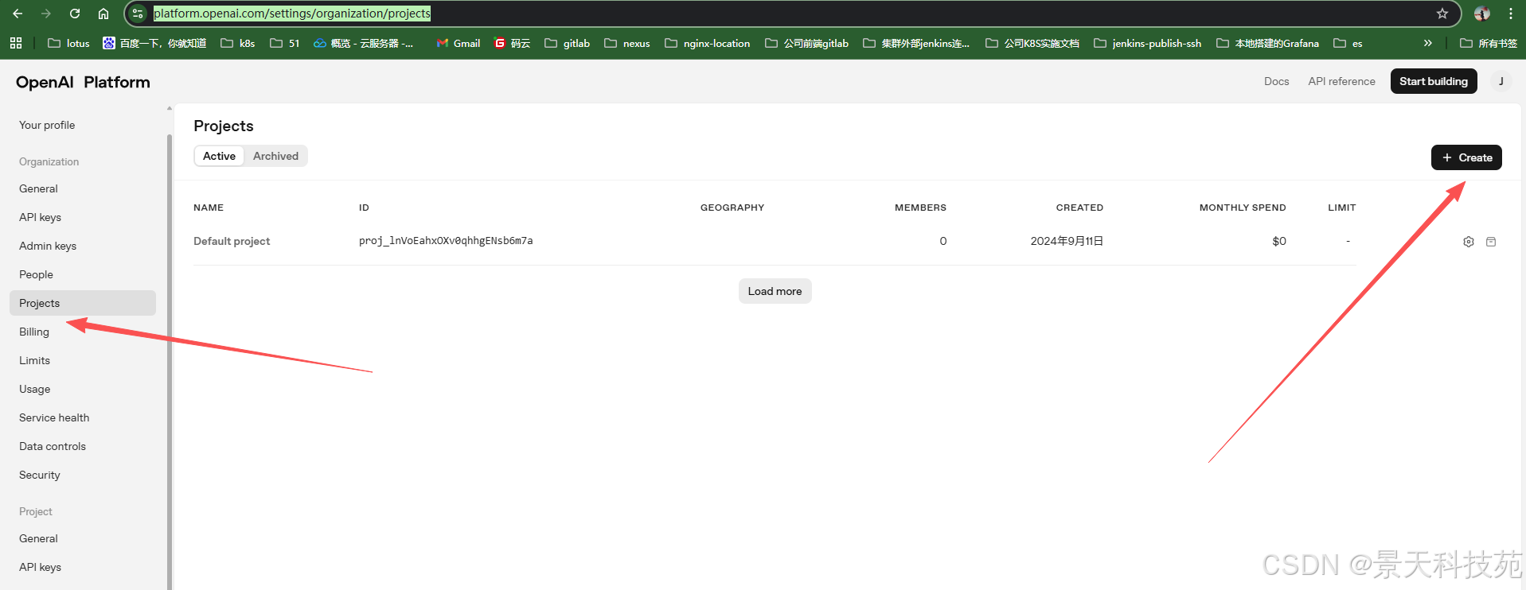Open the 公司K8S实施文档 bookmark folder
1526x590 pixels.
[1032, 43]
